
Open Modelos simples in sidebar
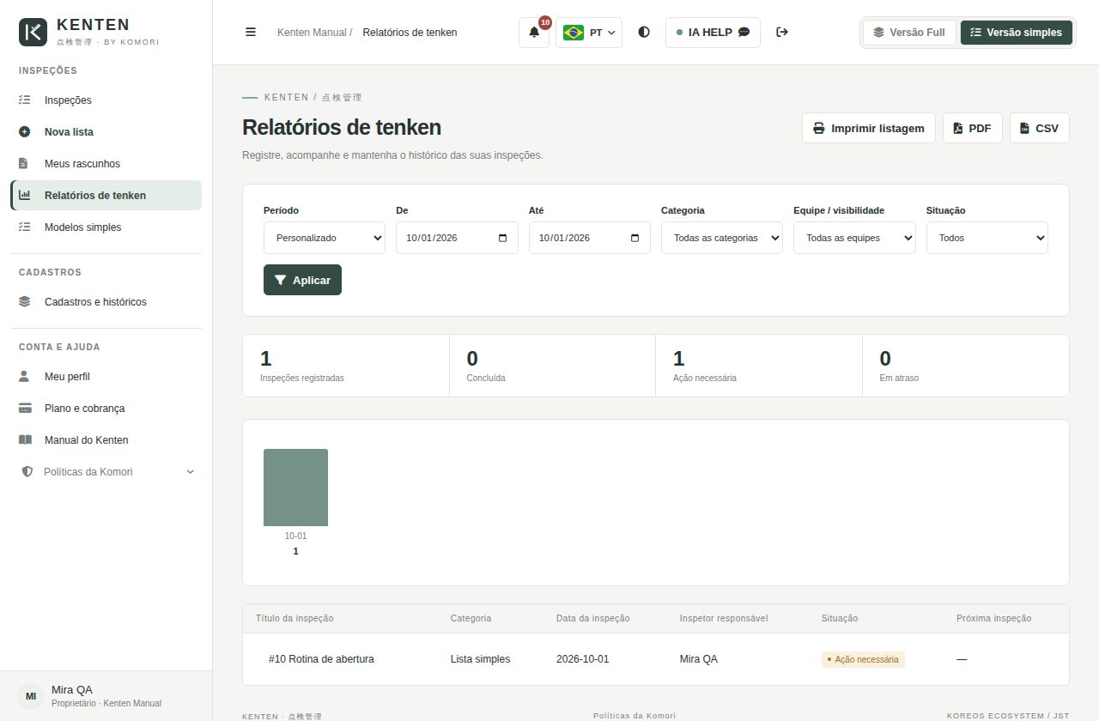pyautogui.click(x=106, y=227)
